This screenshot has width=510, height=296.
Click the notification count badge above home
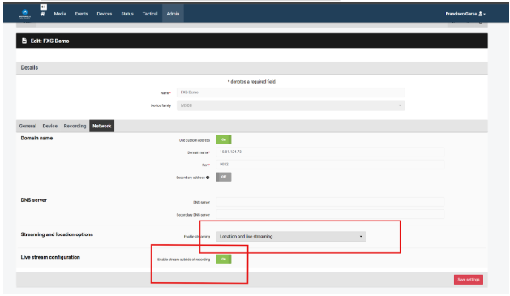tap(43, 6)
